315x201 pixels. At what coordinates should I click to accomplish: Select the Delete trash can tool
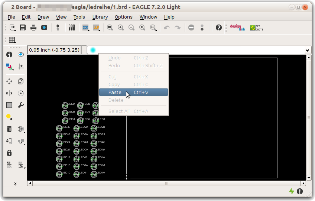coord(9,129)
